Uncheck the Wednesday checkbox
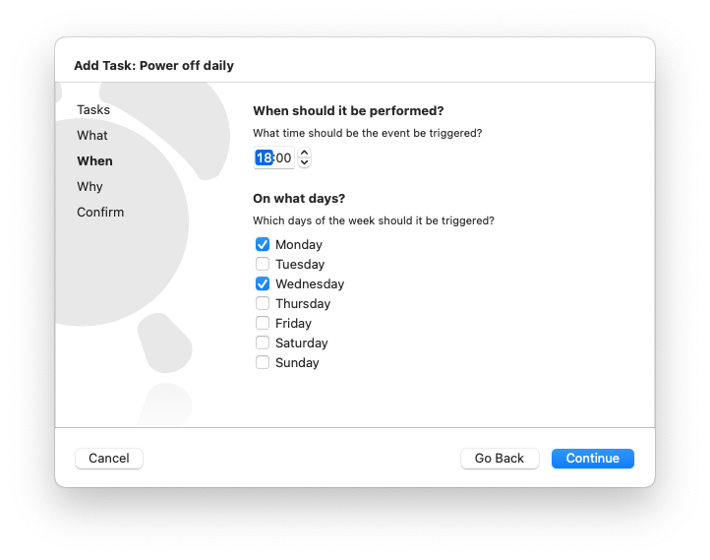 [x=263, y=283]
